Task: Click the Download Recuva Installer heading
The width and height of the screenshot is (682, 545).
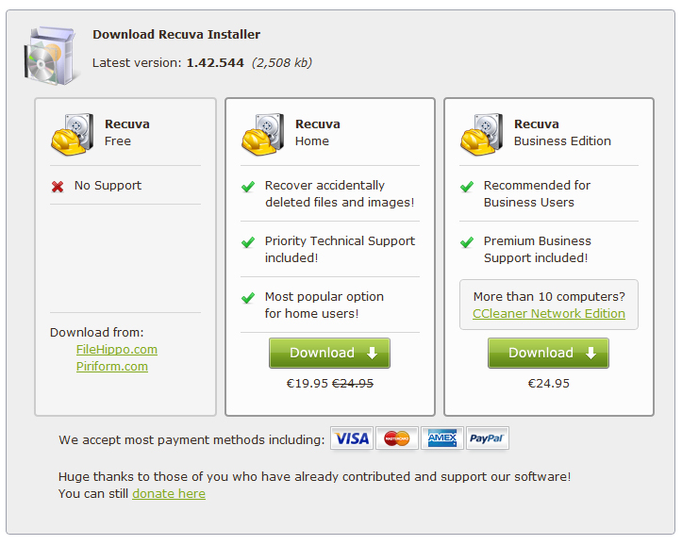Action: (176, 35)
